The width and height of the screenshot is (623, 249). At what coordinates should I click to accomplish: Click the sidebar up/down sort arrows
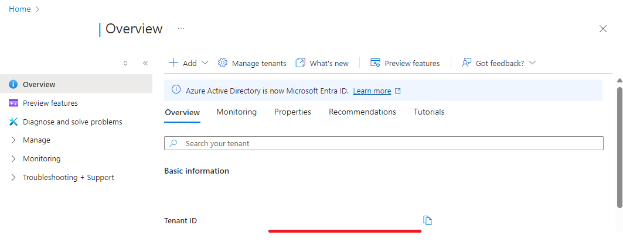[x=125, y=63]
